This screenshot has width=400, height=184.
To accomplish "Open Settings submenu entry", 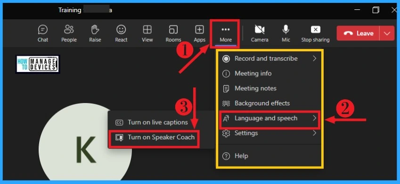I will pos(270,133).
